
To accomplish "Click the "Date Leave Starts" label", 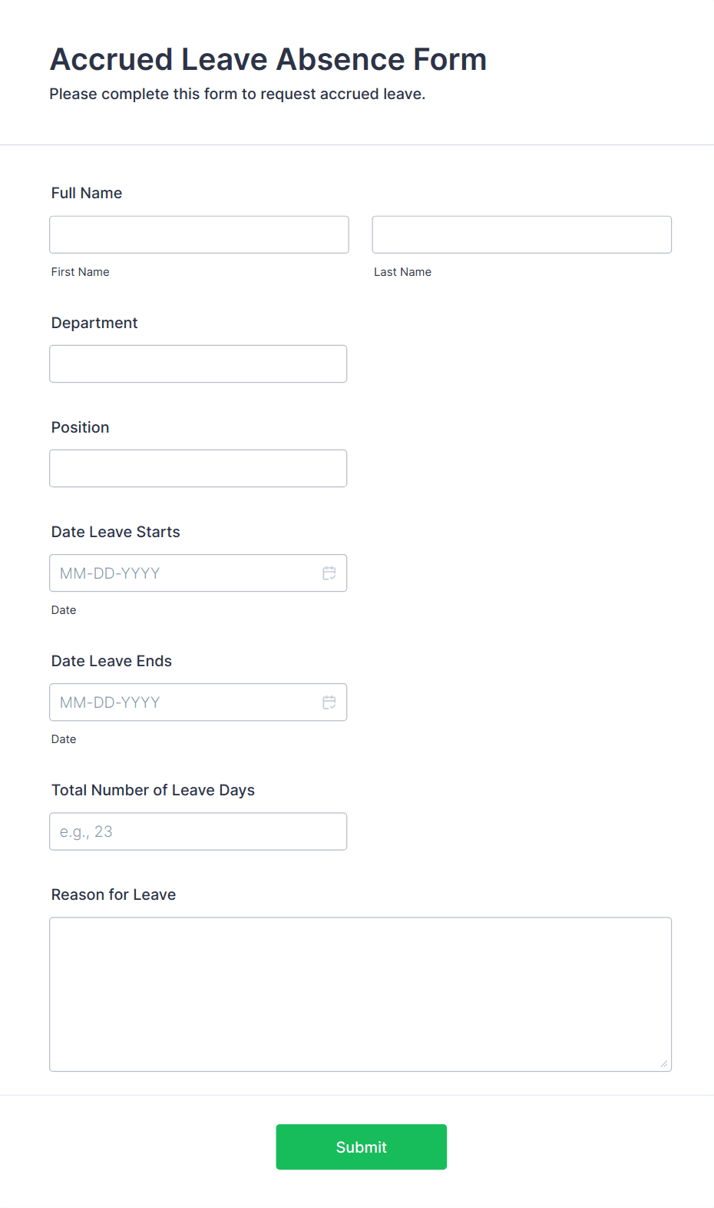I will pos(116,532).
